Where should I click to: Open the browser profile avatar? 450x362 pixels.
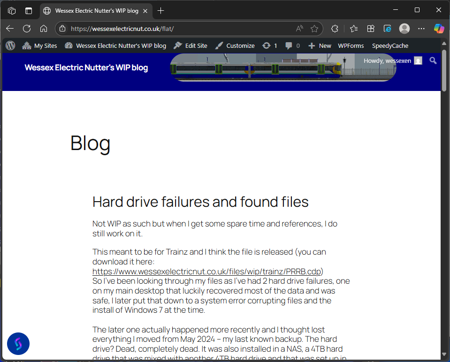[x=404, y=29]
